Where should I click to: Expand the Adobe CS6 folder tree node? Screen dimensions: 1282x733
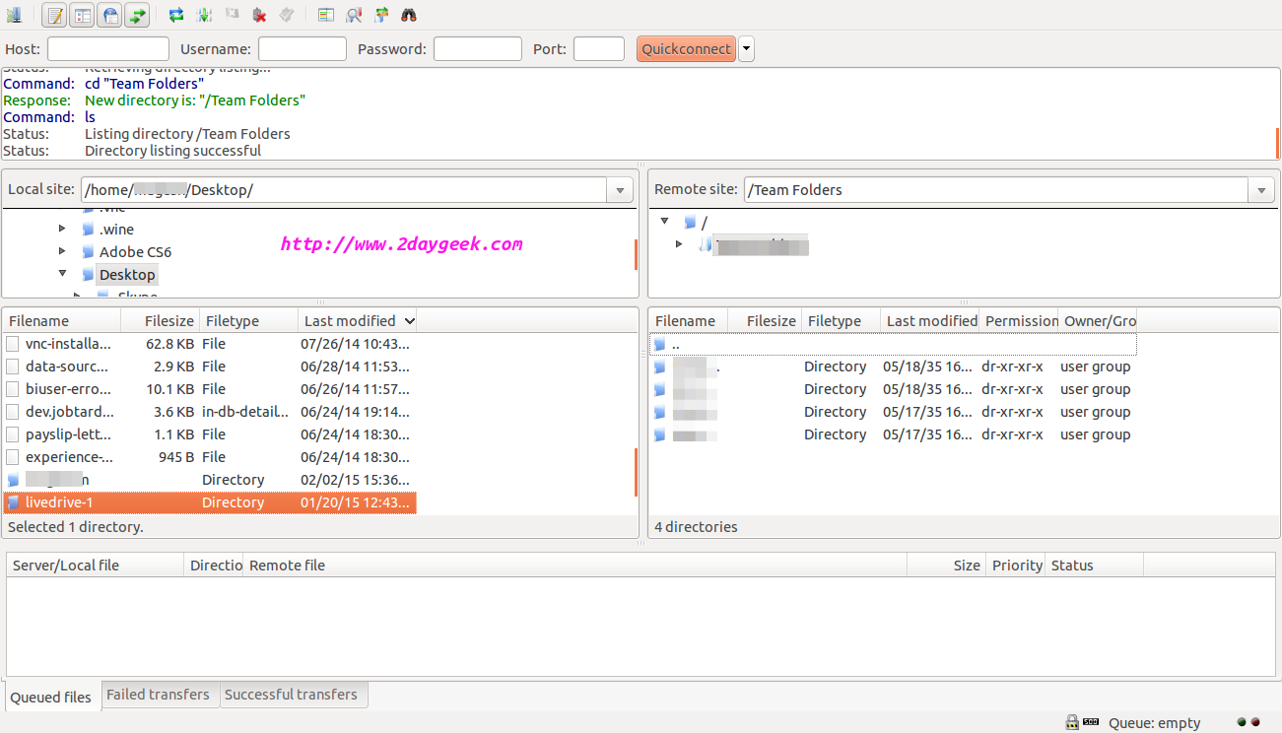coord(63,252)
